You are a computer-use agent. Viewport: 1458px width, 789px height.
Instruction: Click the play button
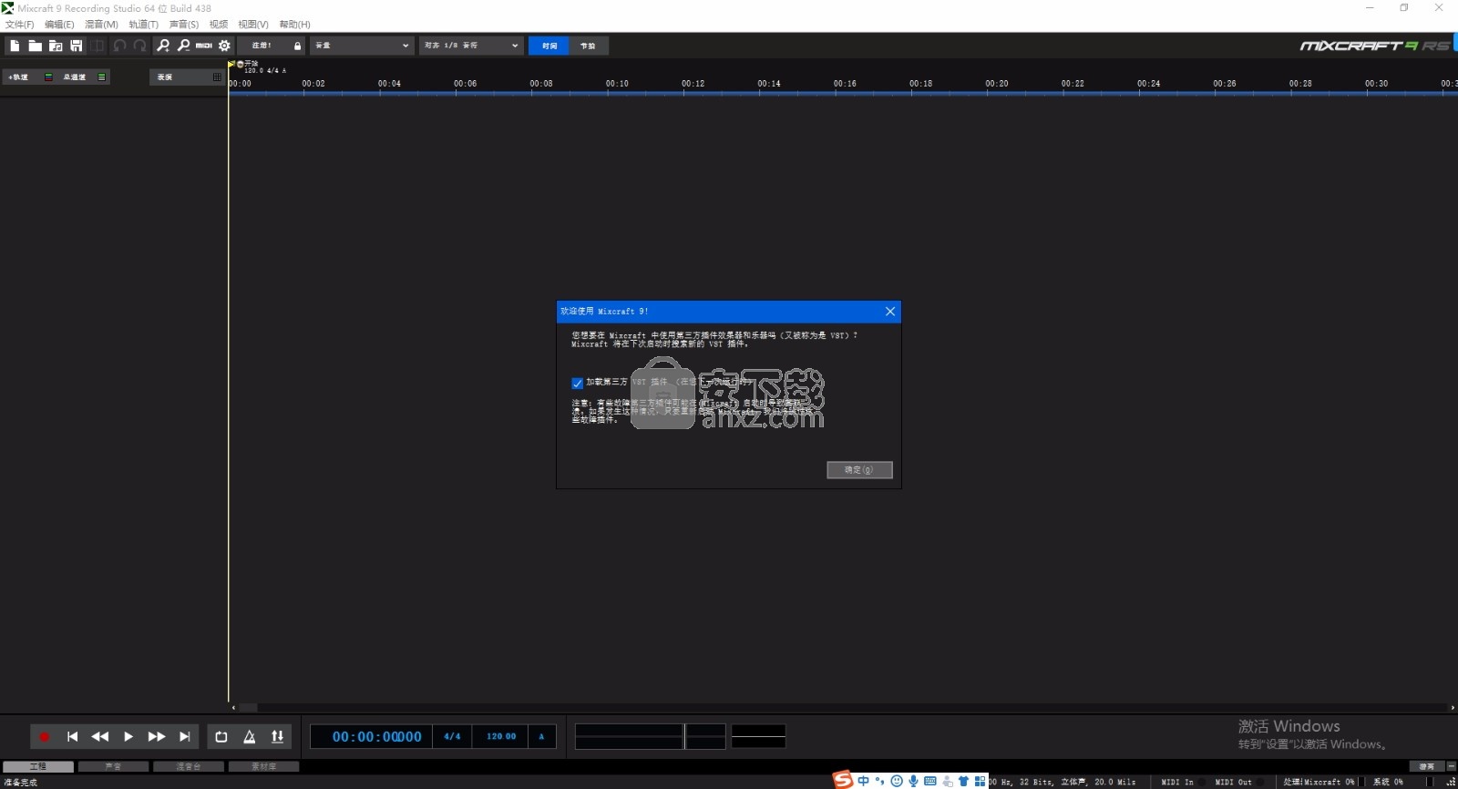[x=128, y=737]
